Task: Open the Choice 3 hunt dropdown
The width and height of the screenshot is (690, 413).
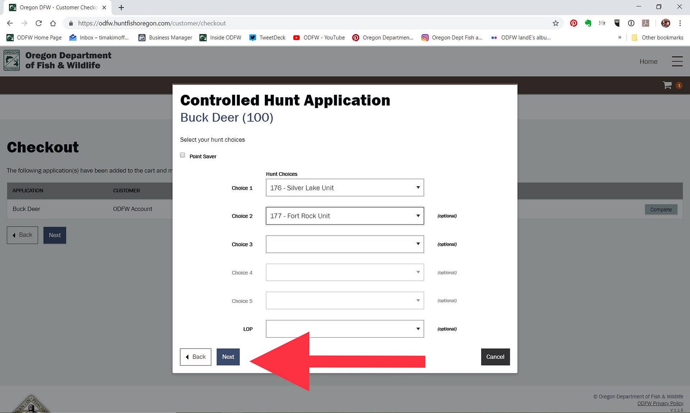Action: [x=345, y=244]
